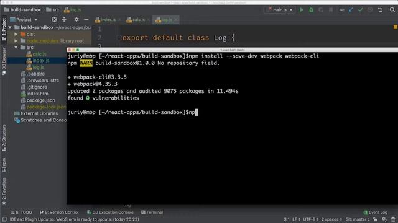Click the terminal prompt input line

pos(132,112)
